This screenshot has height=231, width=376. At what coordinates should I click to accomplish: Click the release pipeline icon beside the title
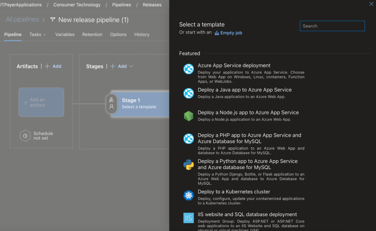click(53, 20)
